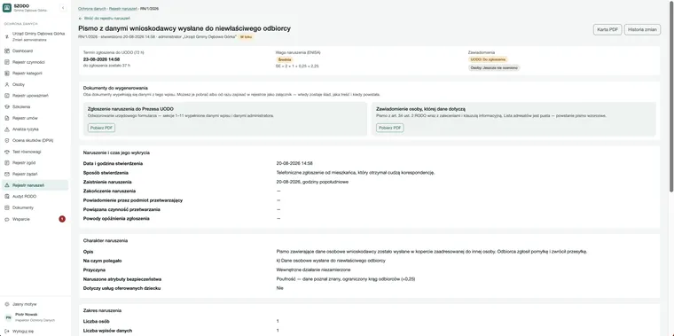Click user name Piotr Nowak

27,315
